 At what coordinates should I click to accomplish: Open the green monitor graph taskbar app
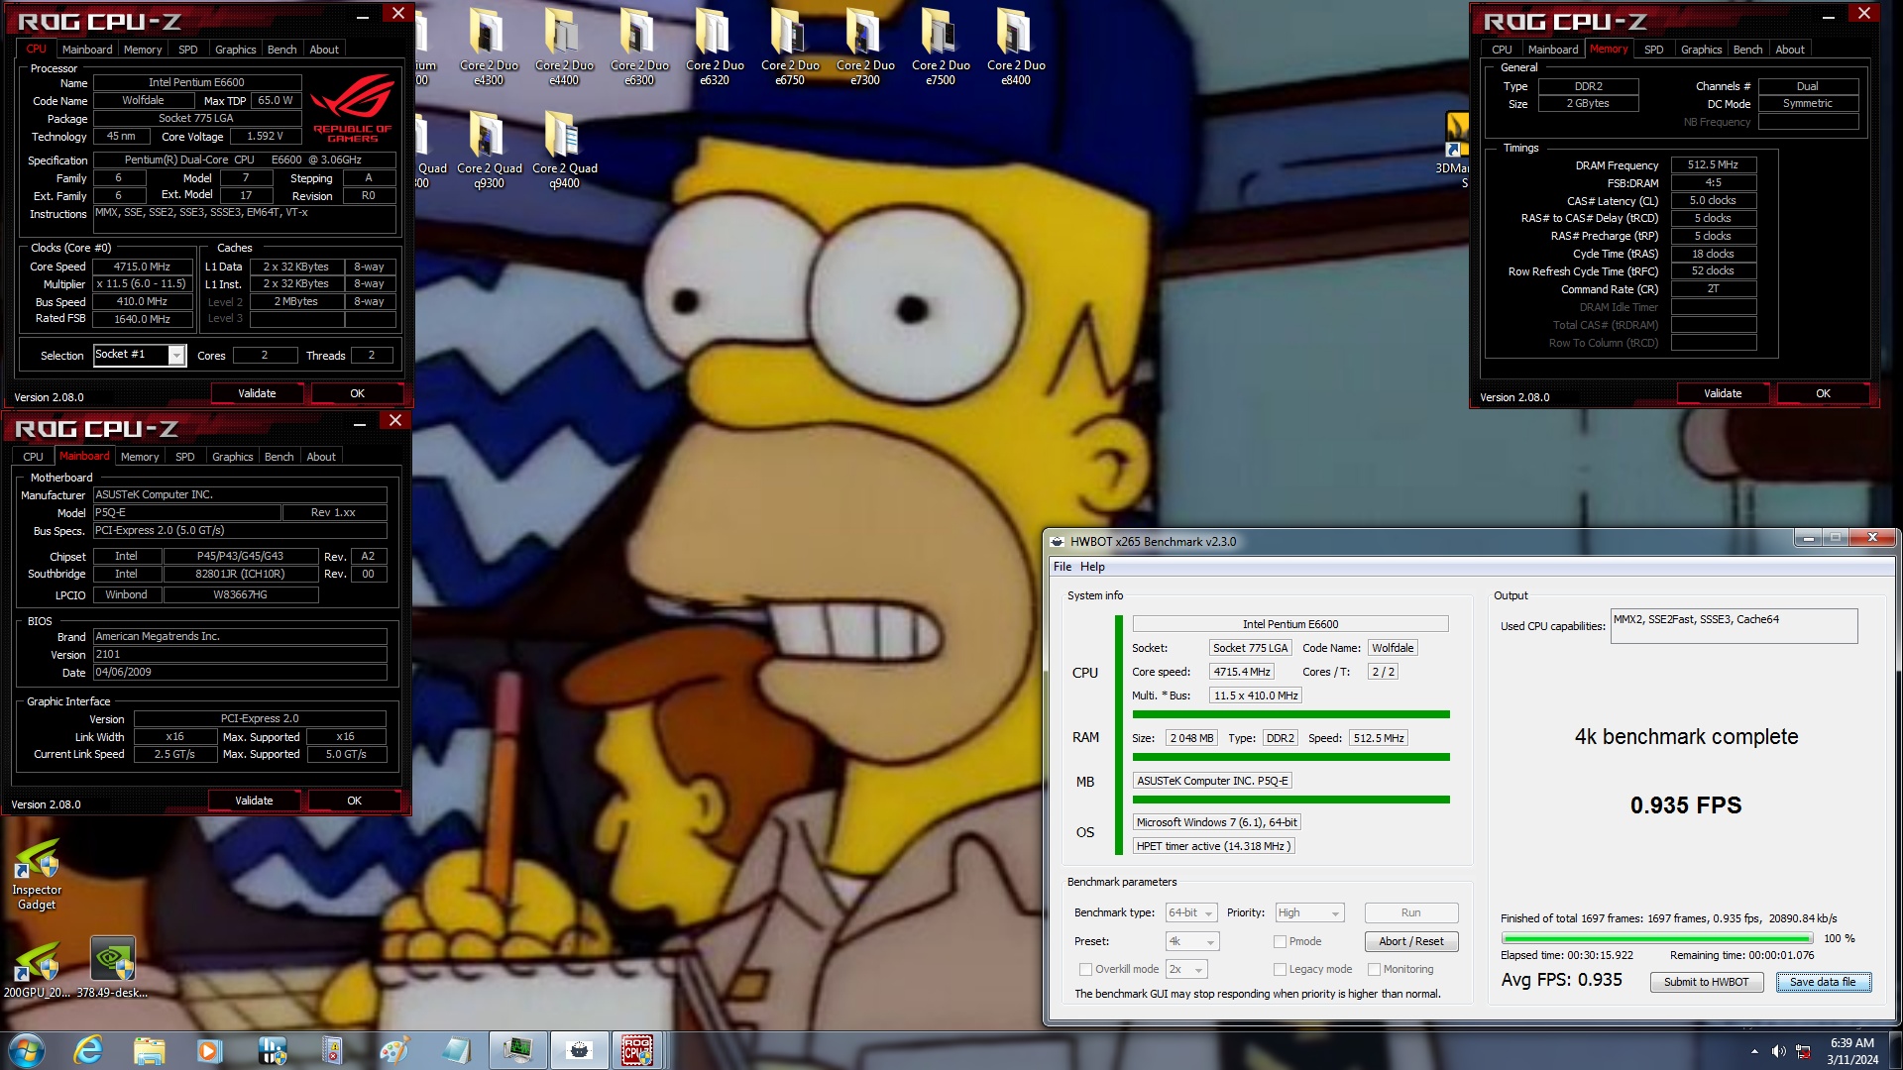click(x=517, y=1049)
